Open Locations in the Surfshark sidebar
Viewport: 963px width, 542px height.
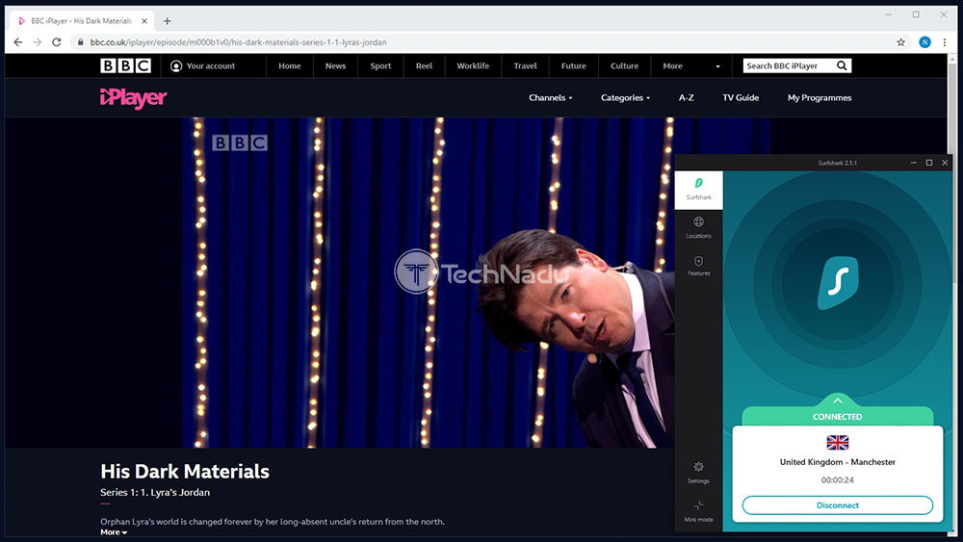699,228
